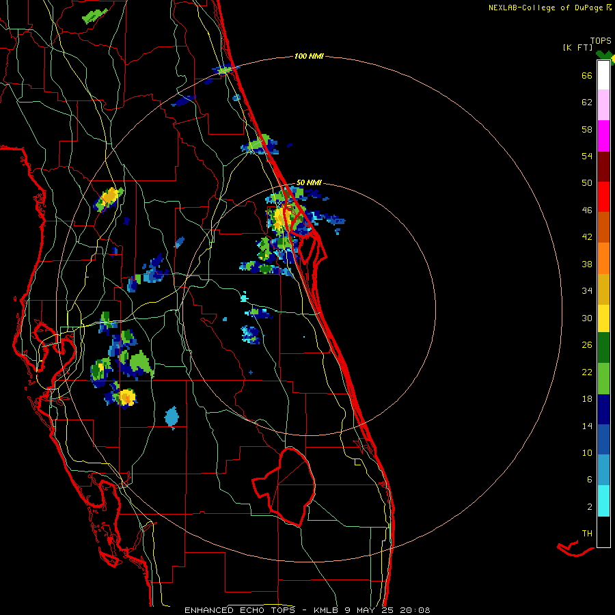Viewport: 615px width, 615px height.
Task: Click the black TH threshold swatch
Action: click(603, 532)
